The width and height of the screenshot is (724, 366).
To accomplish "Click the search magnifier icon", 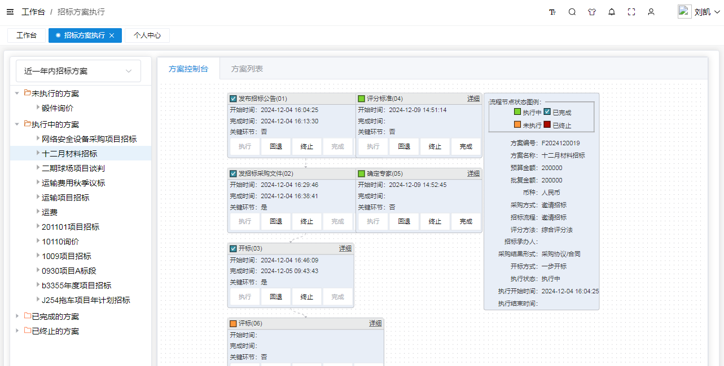I will pyautogui.click(x=572, y=12).
